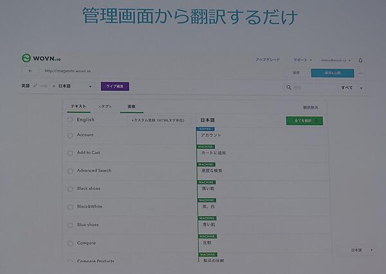Open the すべて filter dropdown
386x274 pixels.
pos(351,88)
